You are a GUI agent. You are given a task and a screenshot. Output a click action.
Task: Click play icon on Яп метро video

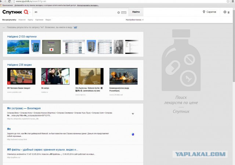[x=43, y=83]
